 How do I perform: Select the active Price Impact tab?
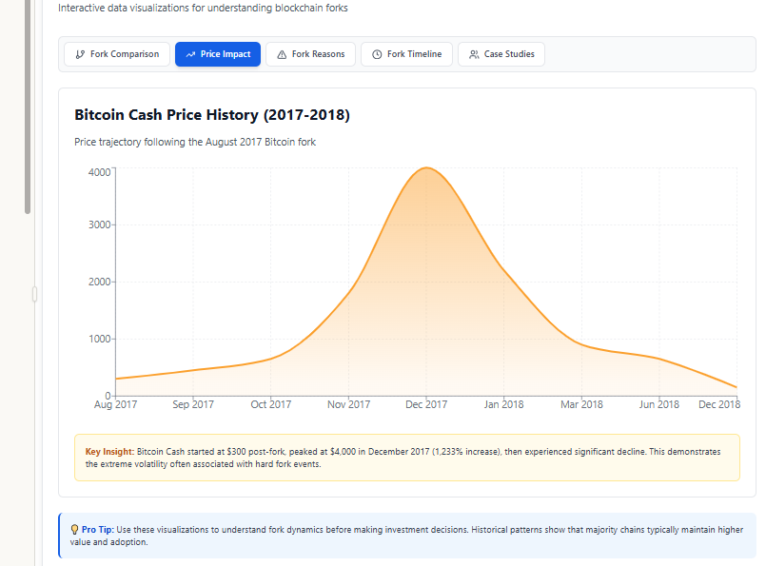click(x=218, y=54)
